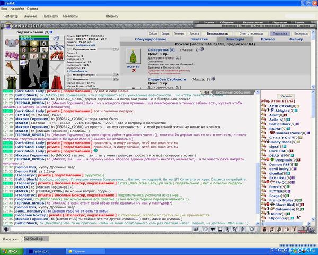Open the Вход menu

(4, 8)
